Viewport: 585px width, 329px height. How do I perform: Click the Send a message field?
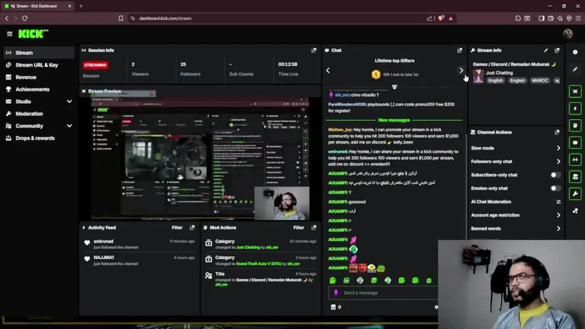[384, 293]
